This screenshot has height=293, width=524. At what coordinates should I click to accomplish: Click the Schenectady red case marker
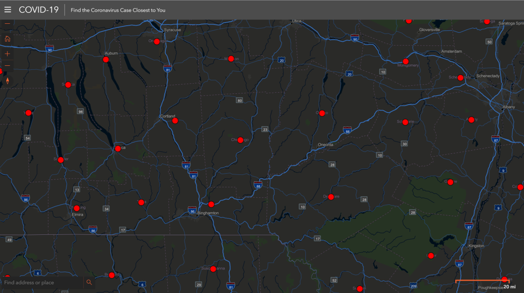point(460,78)
